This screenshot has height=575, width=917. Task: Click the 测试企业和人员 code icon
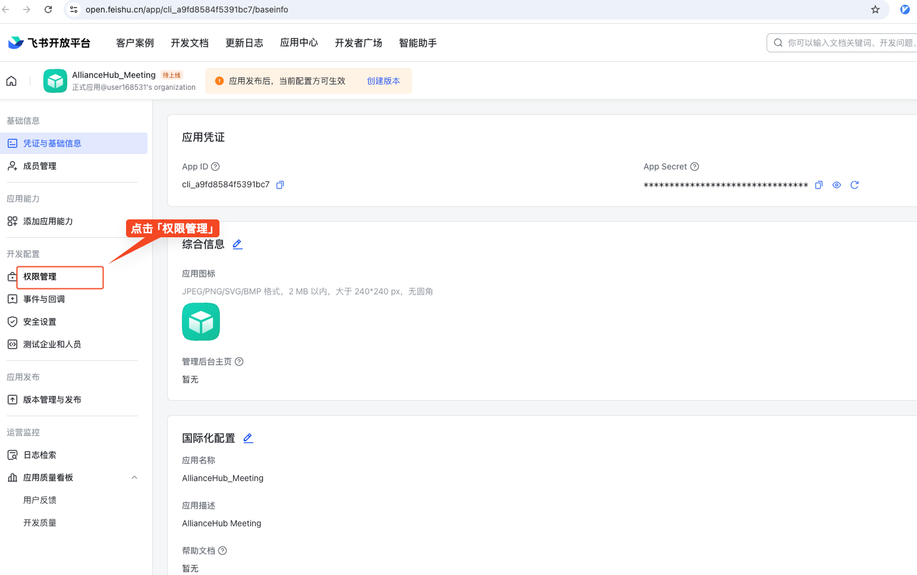(x=12, y=344)
